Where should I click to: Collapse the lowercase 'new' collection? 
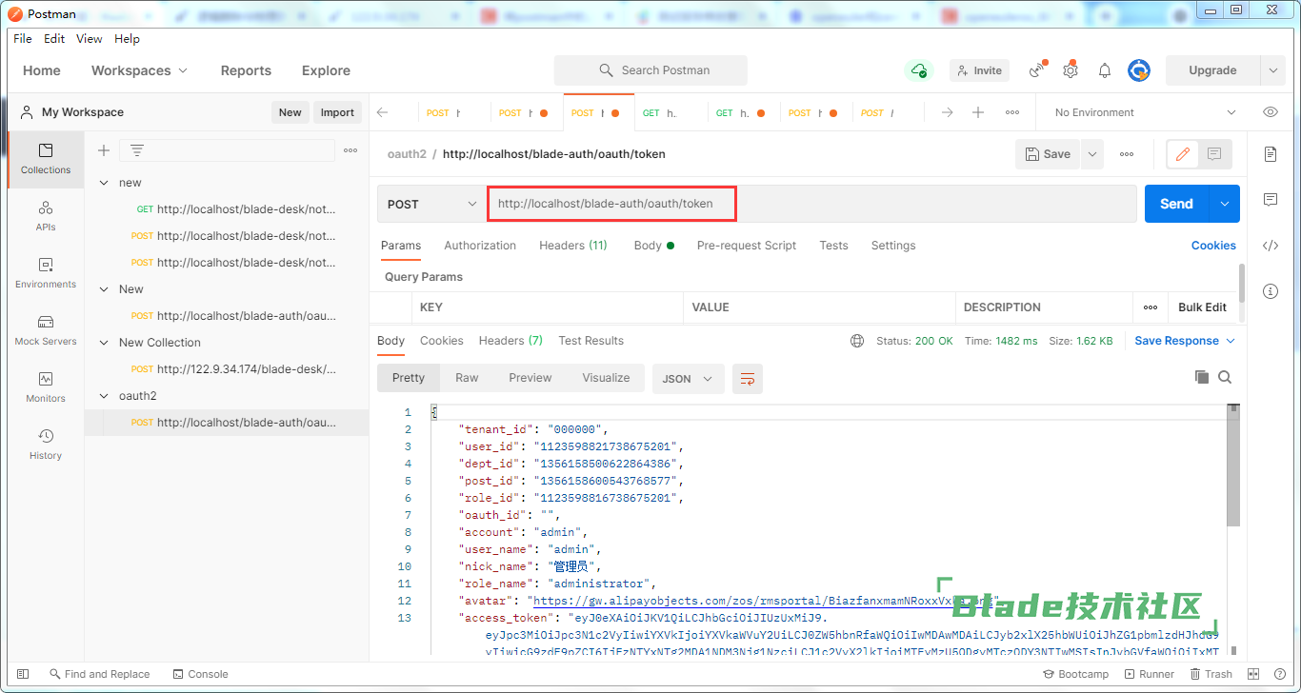[x=105, y=183]
